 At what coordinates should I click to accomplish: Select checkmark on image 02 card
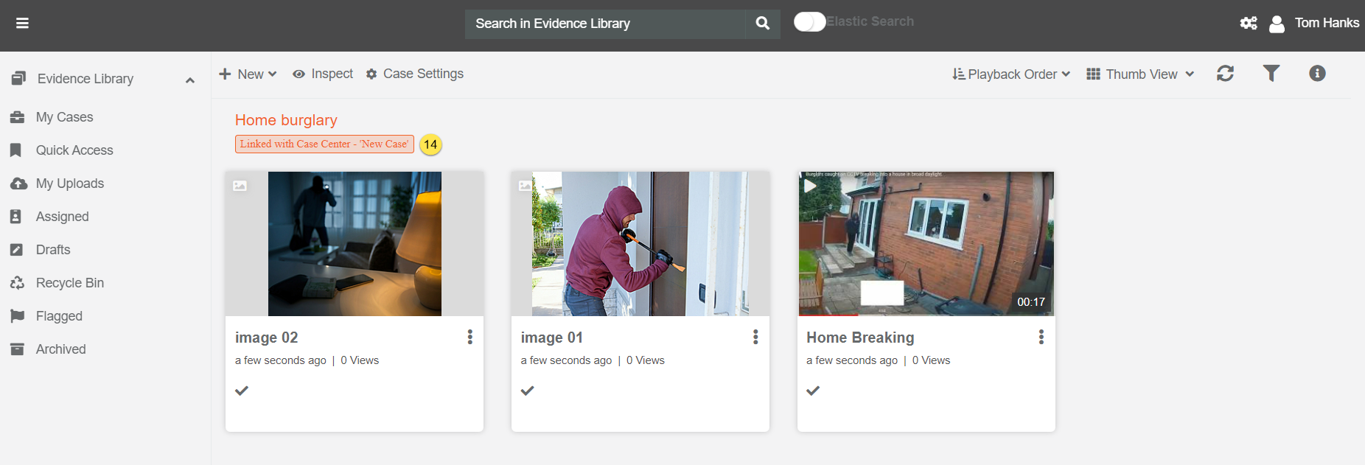coord(242,391)
